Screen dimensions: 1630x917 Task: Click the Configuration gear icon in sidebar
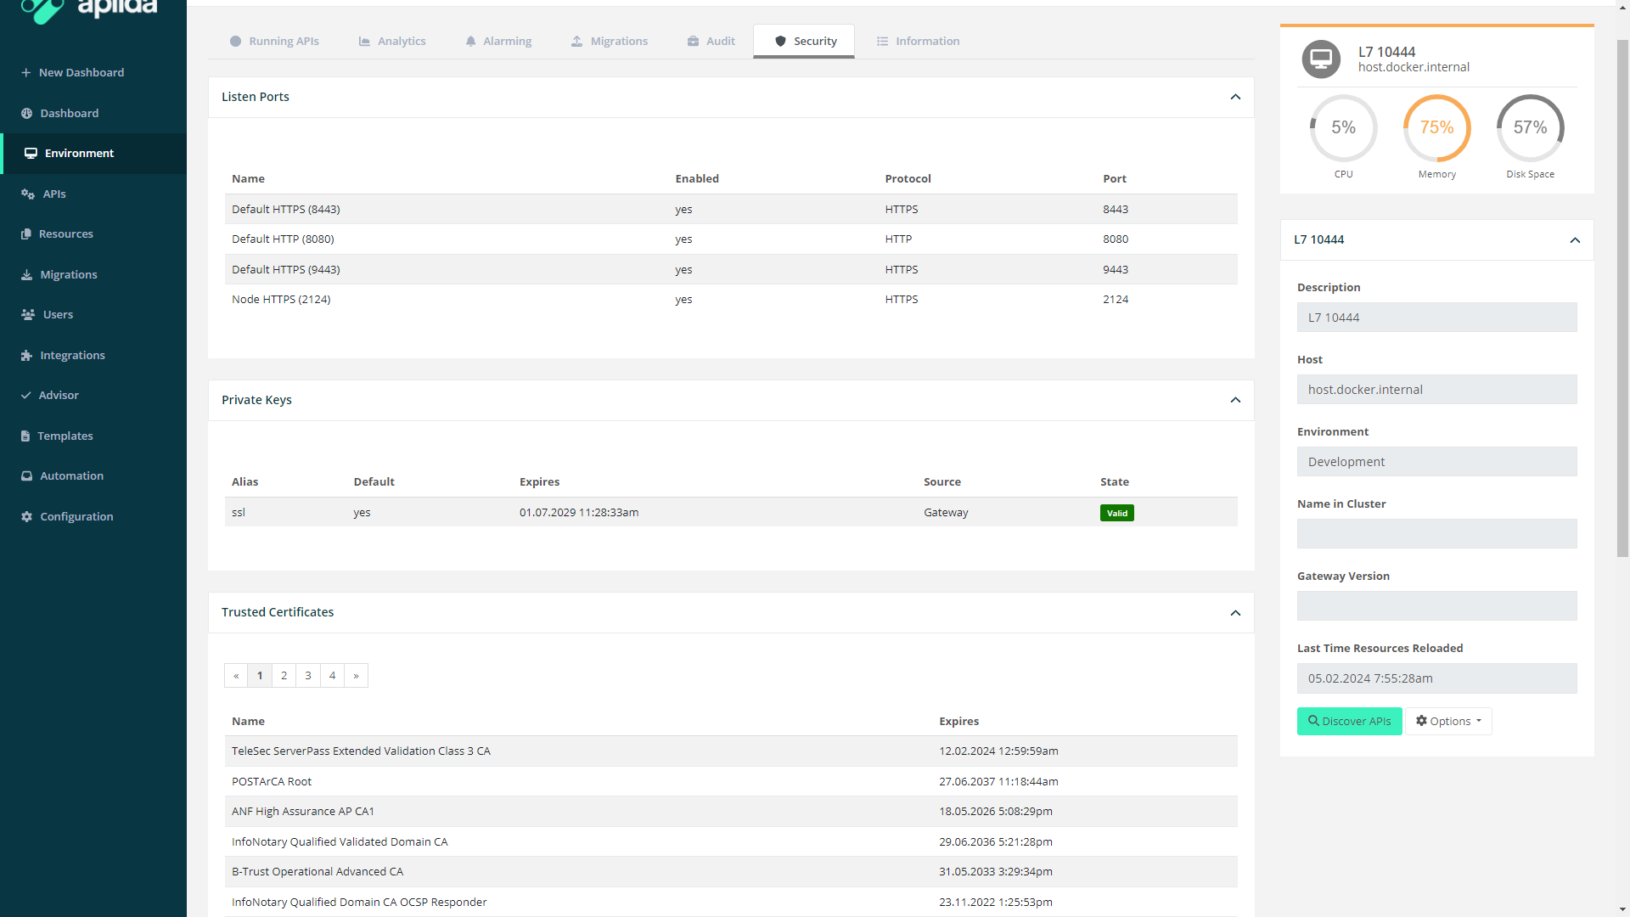point(26,516)
